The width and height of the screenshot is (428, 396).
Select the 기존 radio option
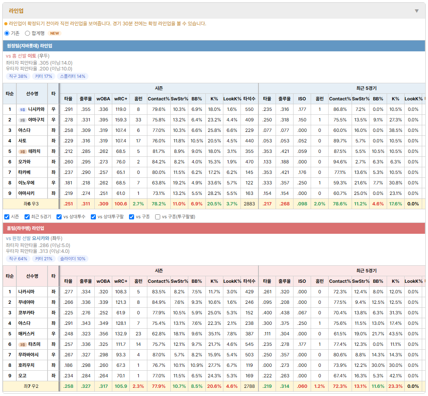tap(7, 33)
